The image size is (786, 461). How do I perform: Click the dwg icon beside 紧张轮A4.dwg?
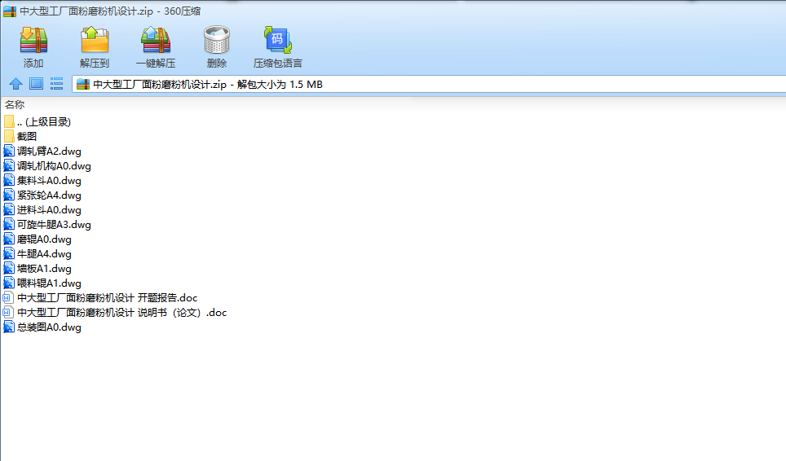click(9, 195)
